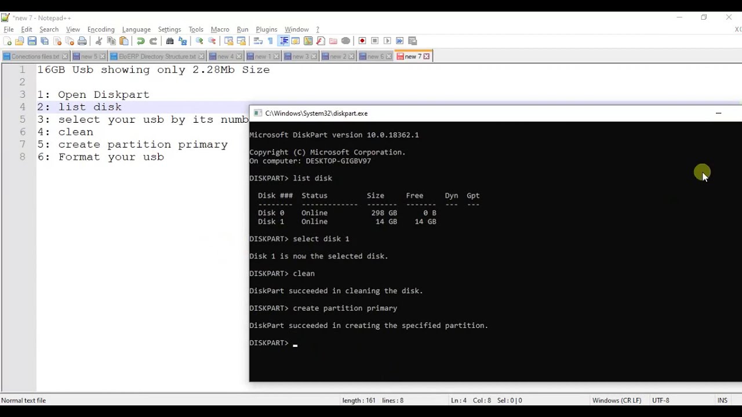Close the new 7 tab
Image resolution: width=742 pixels, height=417 pixels.
click(x=427, y=56)
